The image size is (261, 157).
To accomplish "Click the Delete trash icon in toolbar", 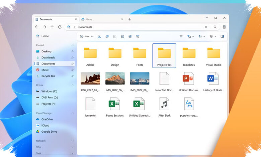I will pyautogui.click(x=138, y=36).
